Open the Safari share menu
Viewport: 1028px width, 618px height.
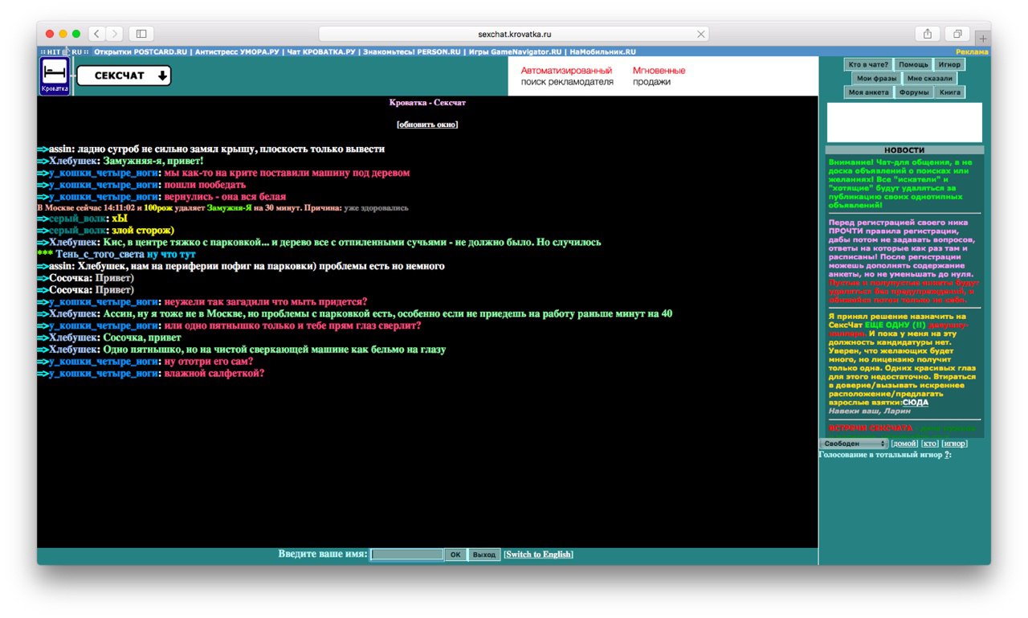pos(928,34)
